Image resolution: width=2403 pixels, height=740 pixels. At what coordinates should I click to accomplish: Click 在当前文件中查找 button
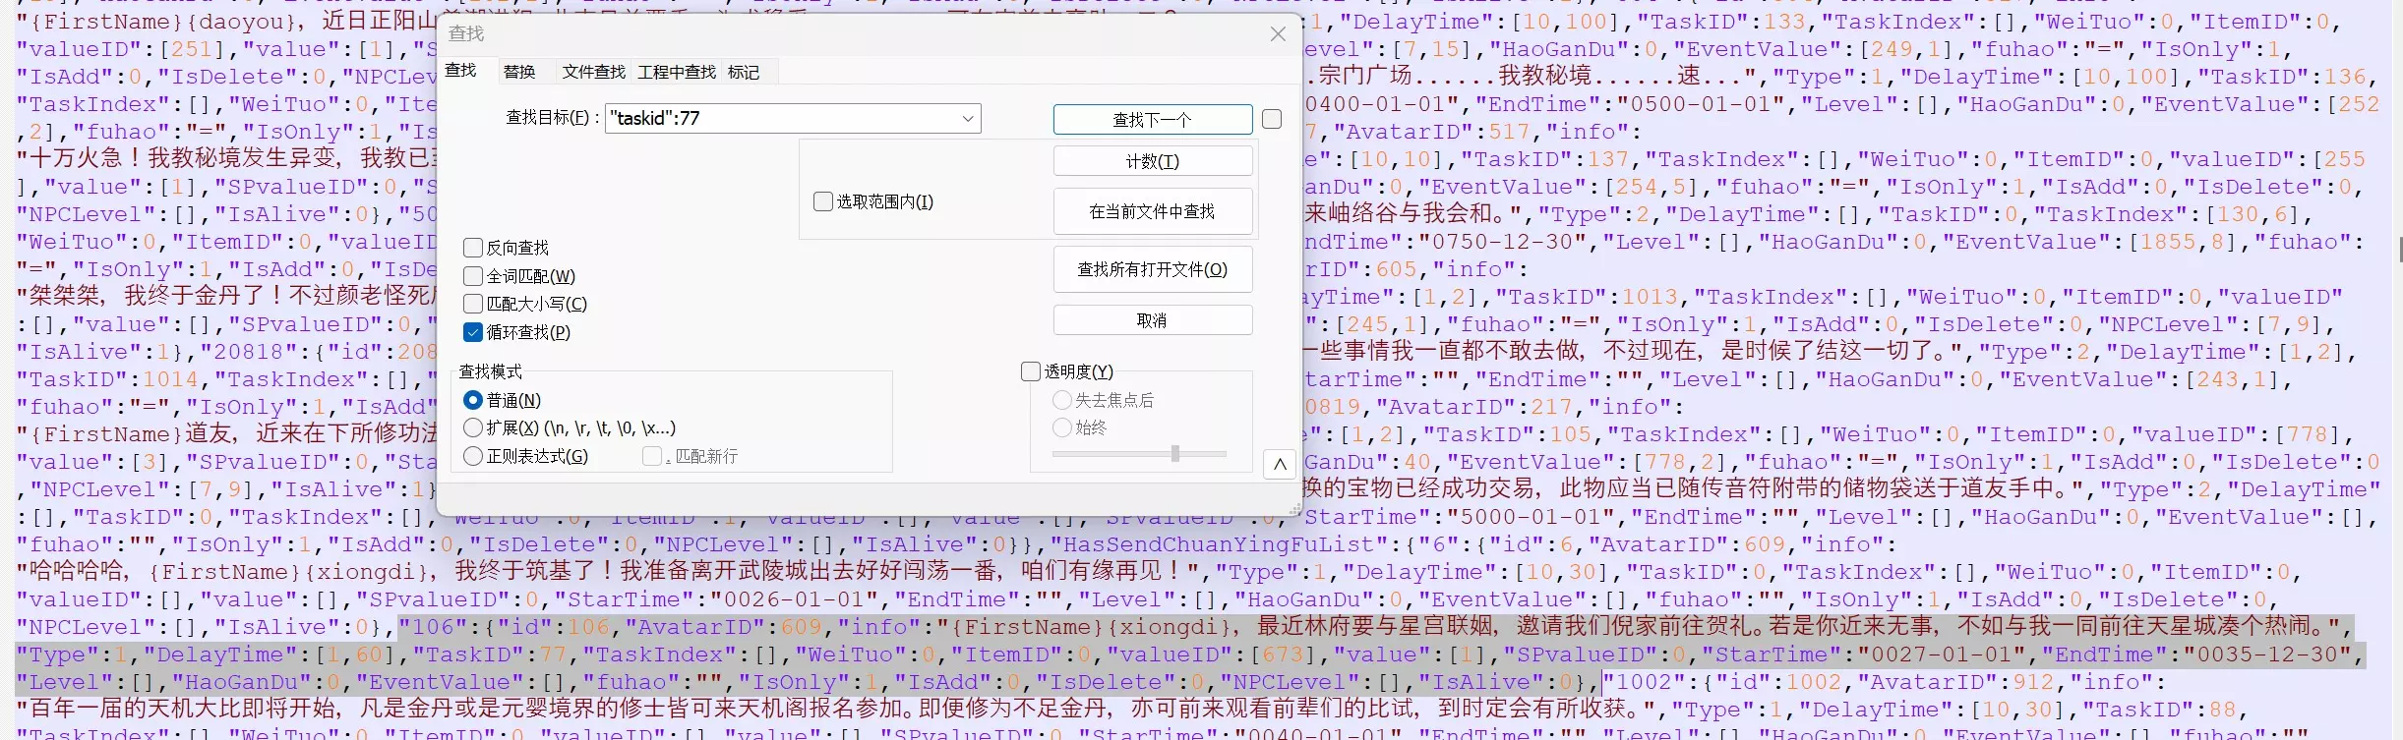click(x=1153, y=211)
